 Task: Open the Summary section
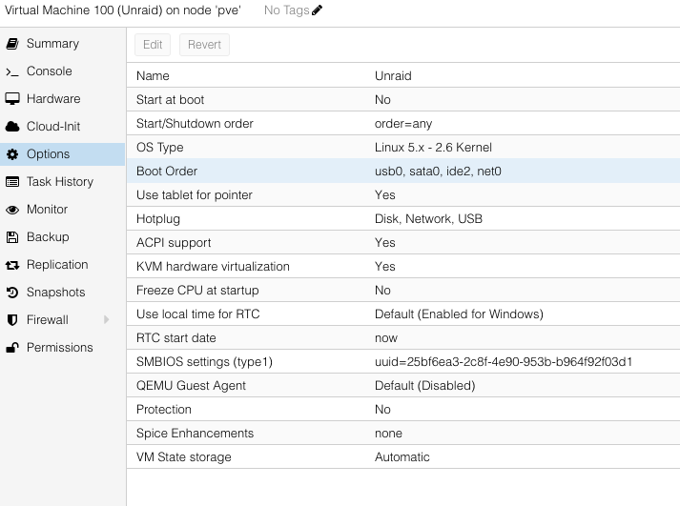(x=62, y=43)
